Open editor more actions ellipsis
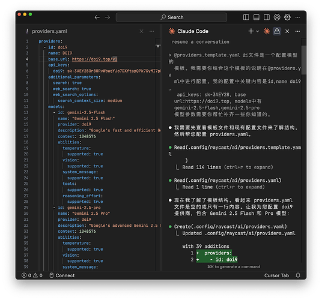The image size is (322, 300). pyautogui.click(x=151, y=31)
